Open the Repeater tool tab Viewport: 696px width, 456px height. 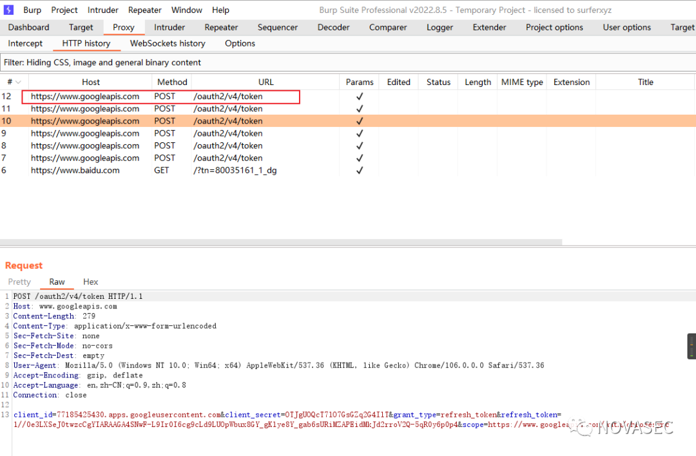point(221,27)
